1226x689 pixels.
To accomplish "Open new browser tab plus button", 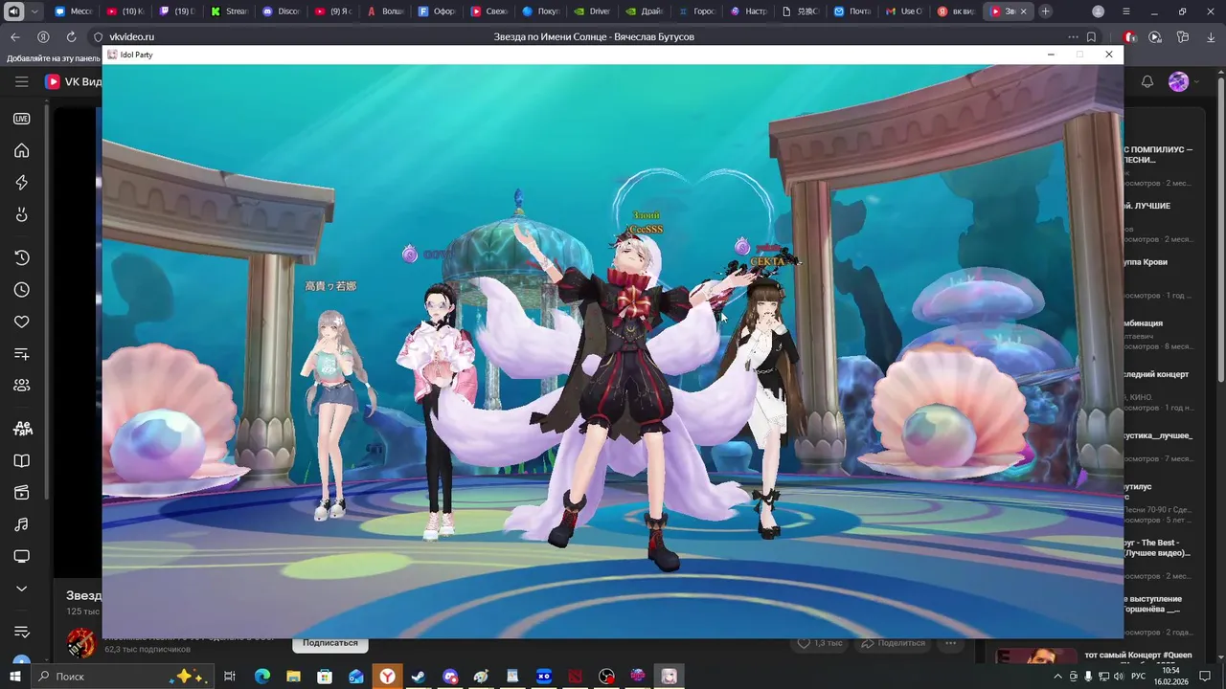I will pos(1045,11).
